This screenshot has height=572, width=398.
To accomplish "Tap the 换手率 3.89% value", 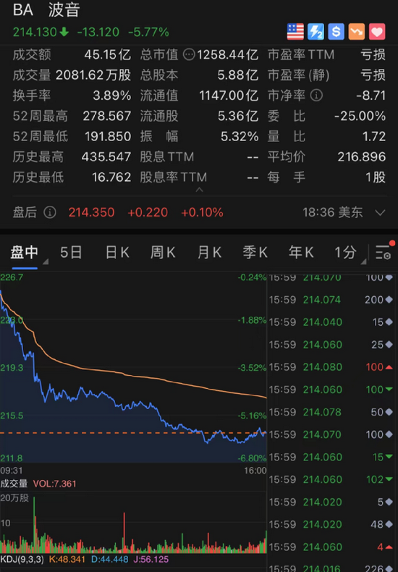I will 112,96.
